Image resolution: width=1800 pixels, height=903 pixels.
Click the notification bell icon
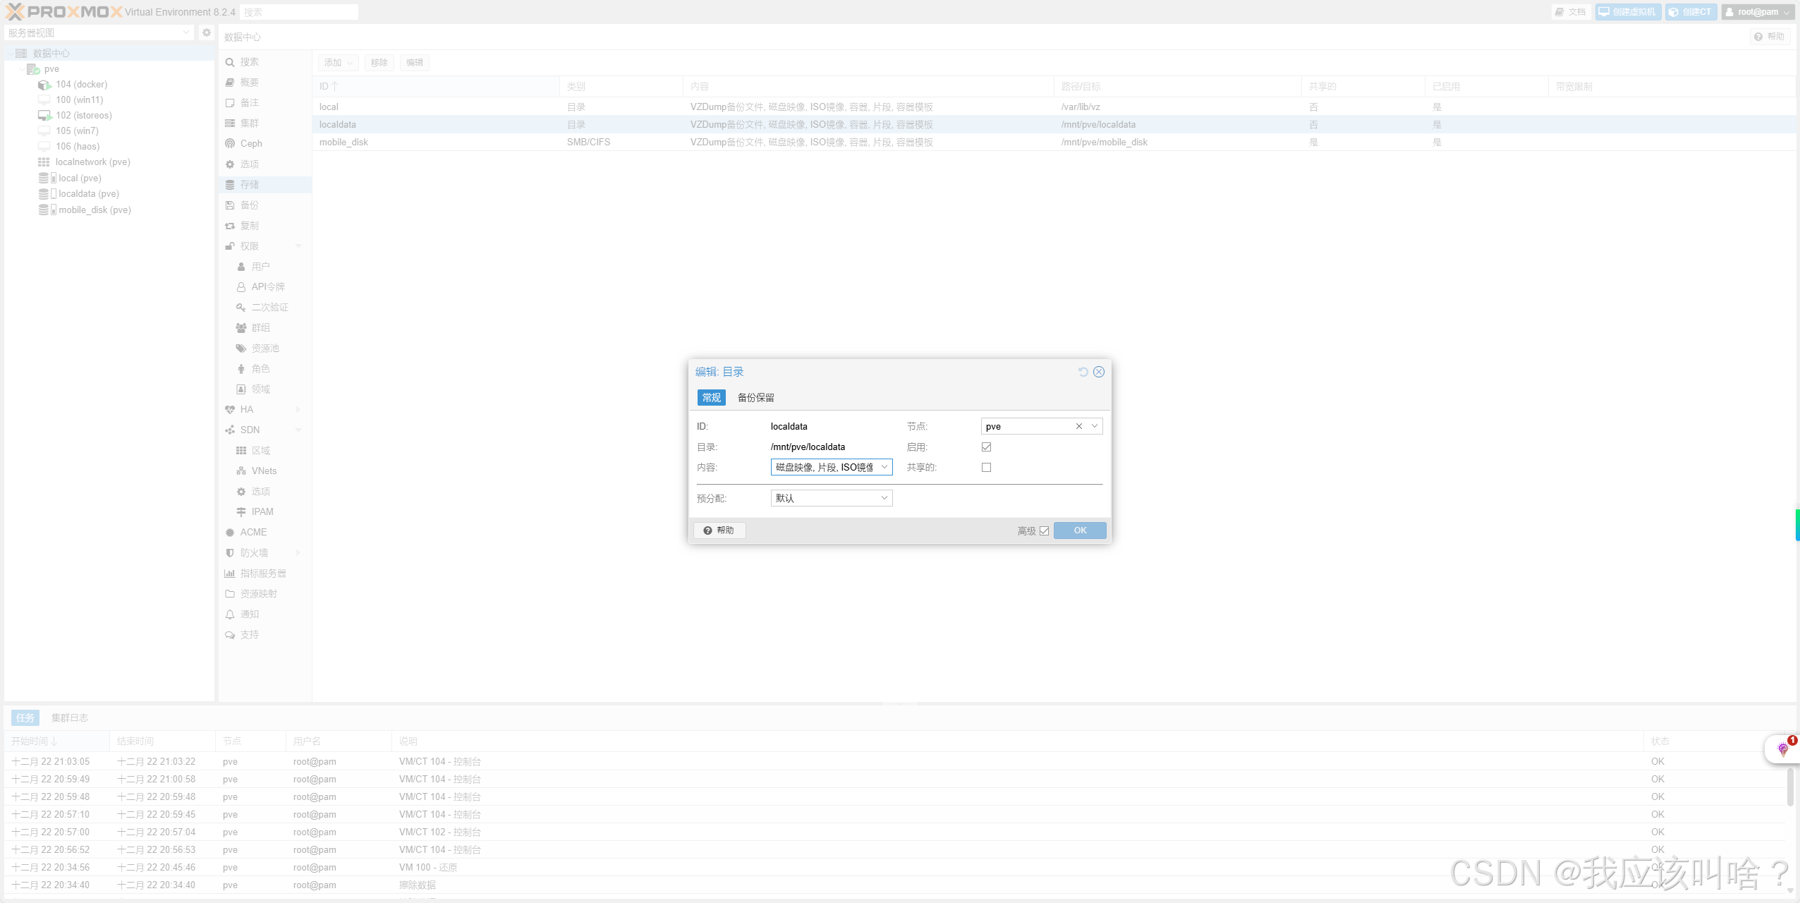tap(230, 614)
